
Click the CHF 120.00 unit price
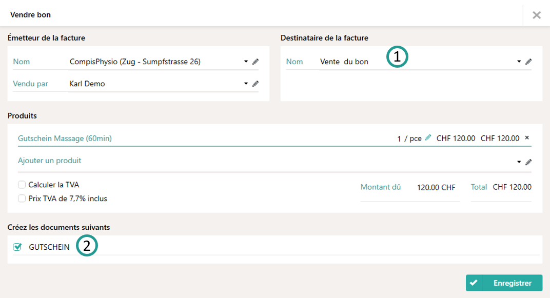(456, 138)
